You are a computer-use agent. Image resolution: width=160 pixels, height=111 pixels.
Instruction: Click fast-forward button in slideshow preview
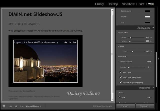pos(75,42)
